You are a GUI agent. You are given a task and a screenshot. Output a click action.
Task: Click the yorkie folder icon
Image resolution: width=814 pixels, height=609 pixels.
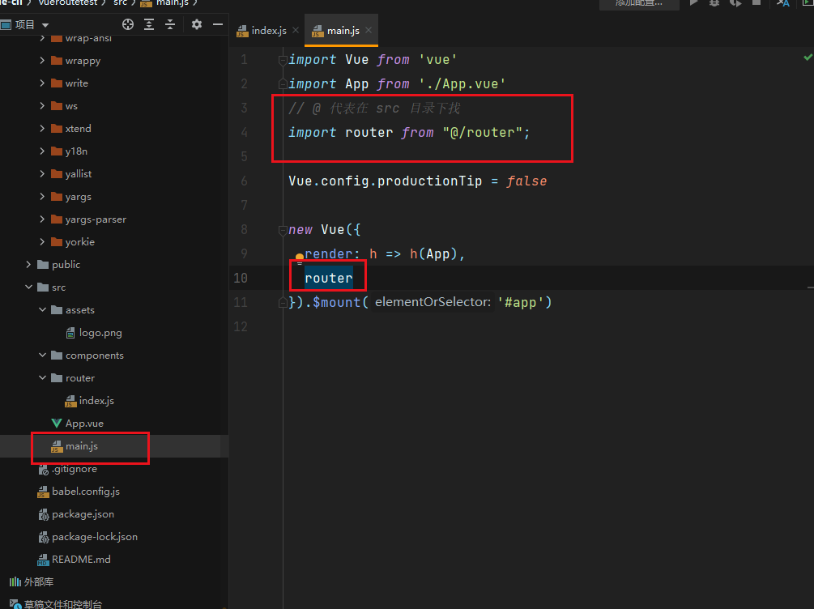click(57, 241)
